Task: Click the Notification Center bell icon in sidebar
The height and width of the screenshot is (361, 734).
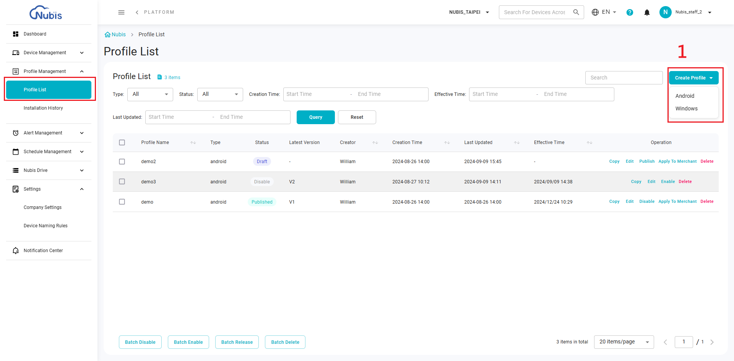Action: pyautogui.click(x=16, y=251)
